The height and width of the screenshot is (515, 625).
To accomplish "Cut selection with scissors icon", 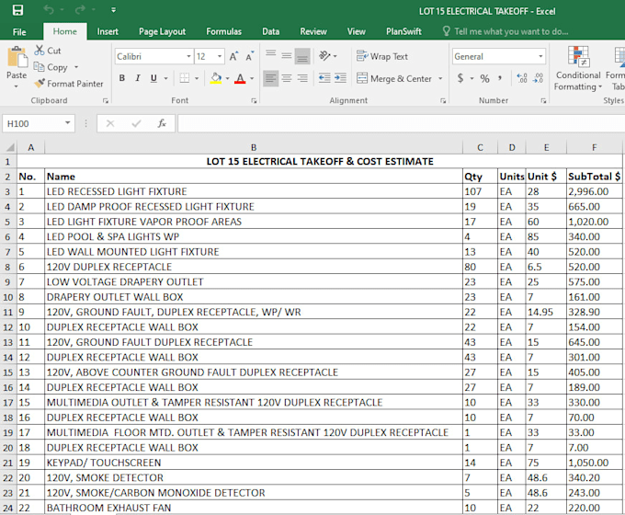I will (x=48, y=51).
